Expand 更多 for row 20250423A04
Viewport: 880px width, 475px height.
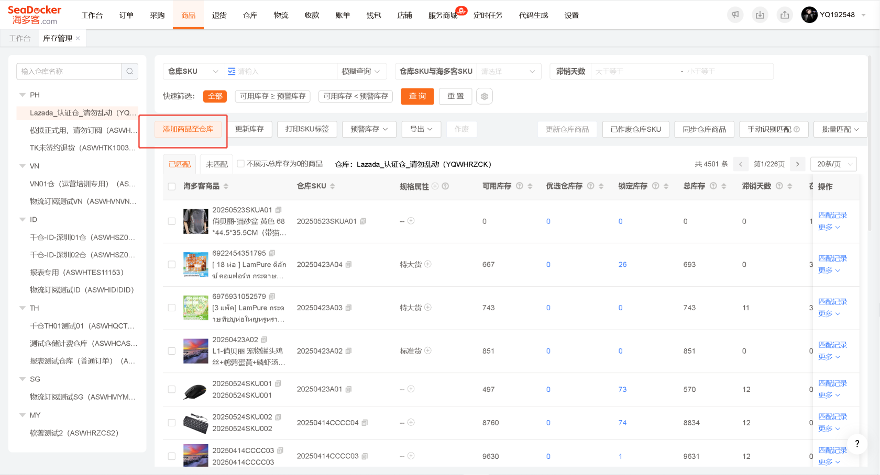829,270
